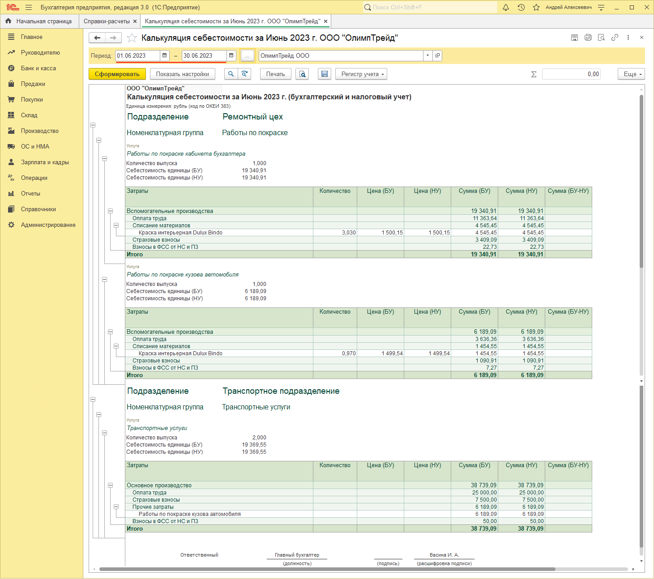Viewport: 654px width, 579px height.
Task: Click the Home icon on Начальная страница tab
Action: tap(8, 21)
